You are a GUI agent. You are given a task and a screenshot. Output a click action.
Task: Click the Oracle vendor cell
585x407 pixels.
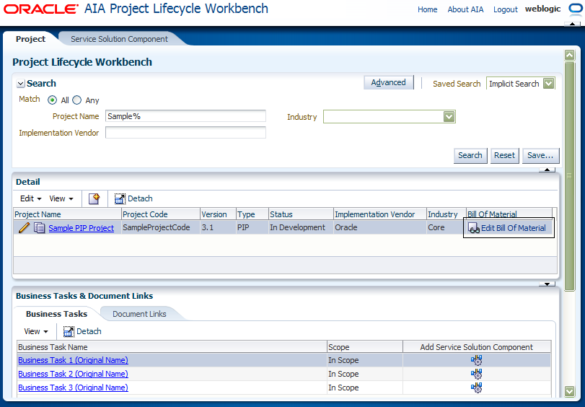click(x=380, y=227)
